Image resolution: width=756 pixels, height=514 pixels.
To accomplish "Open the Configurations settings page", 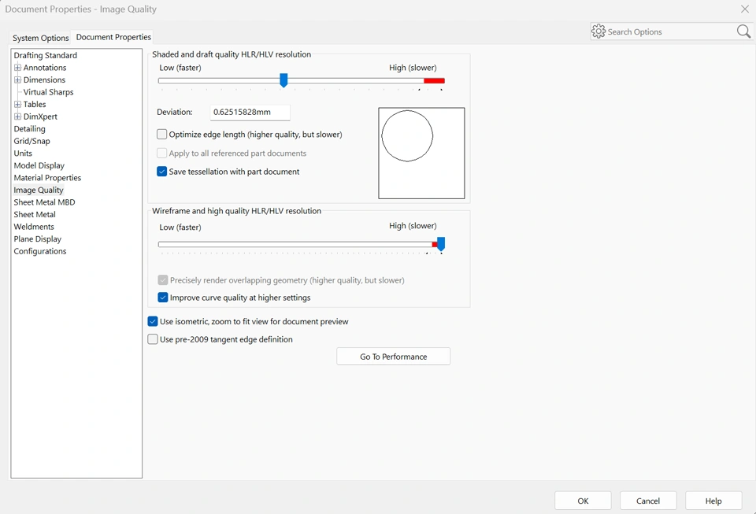I will [x=40, y=251].
